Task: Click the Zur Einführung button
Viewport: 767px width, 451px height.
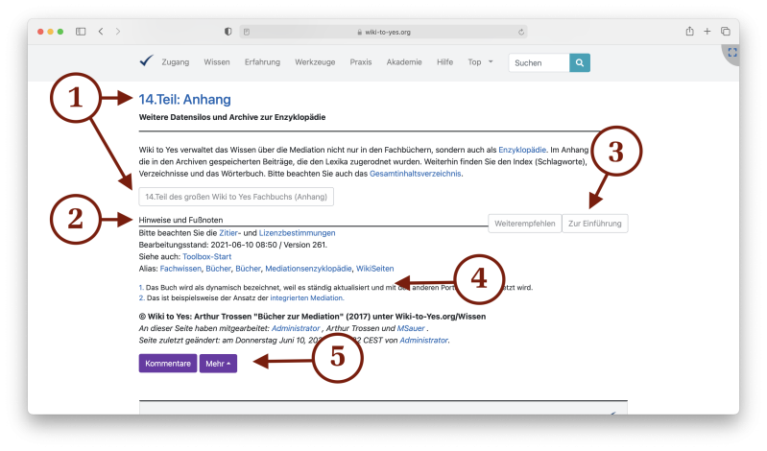Action: click(x=594, y=224)
